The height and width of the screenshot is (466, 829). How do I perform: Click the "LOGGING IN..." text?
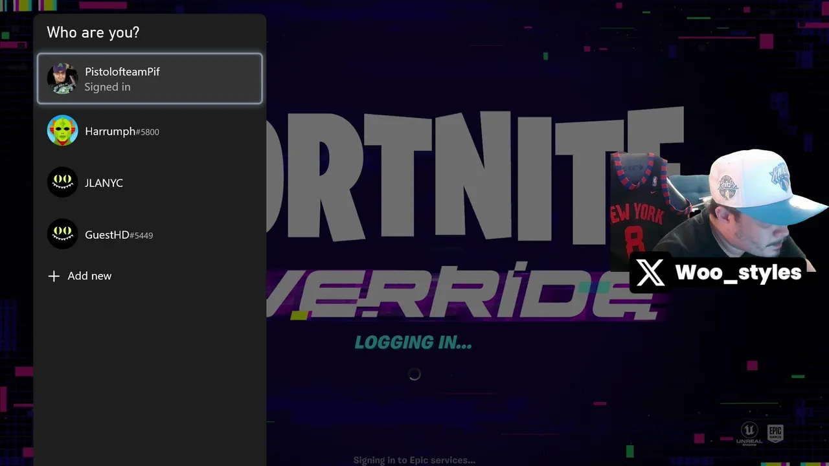point(413,342)
